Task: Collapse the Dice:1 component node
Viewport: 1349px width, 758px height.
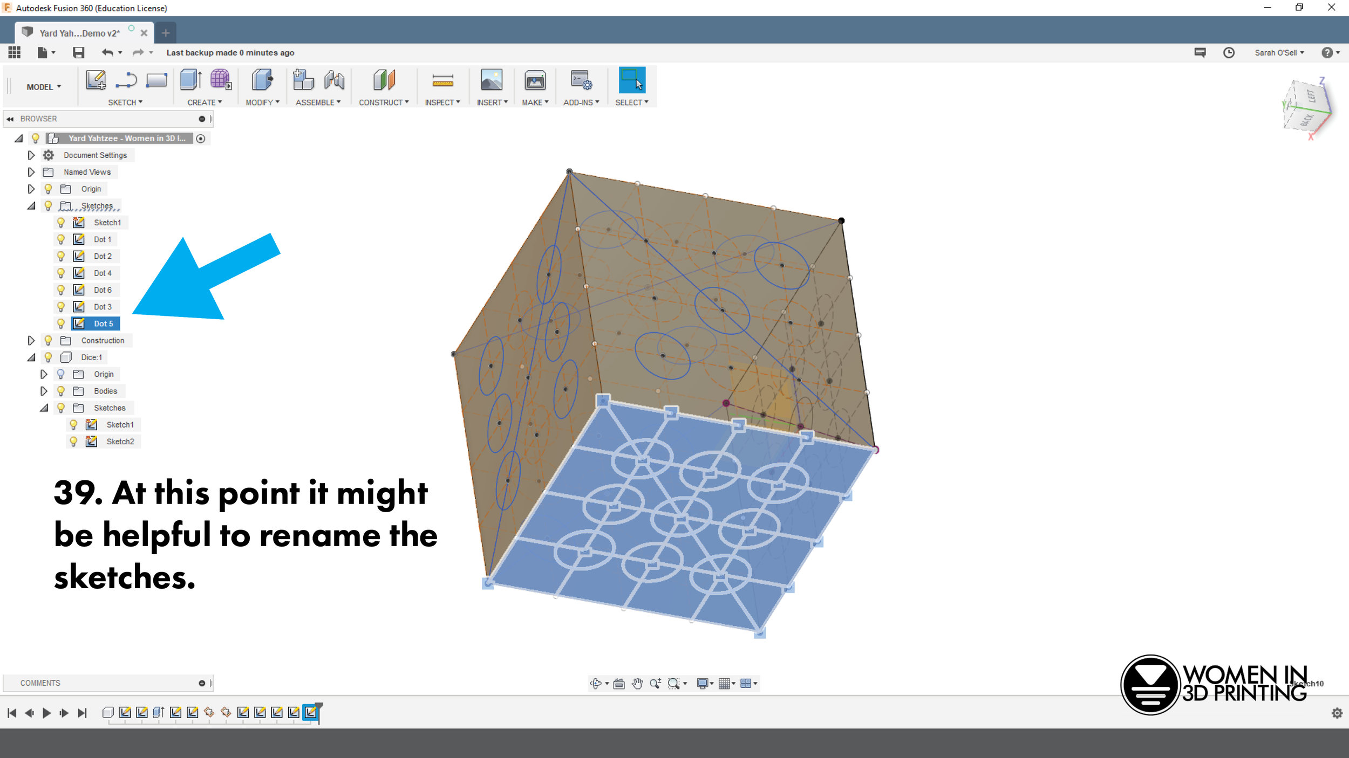Action: [x=31, y=357]
